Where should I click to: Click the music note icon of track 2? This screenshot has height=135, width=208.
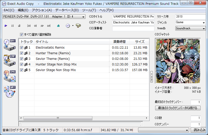click(26, 53)
